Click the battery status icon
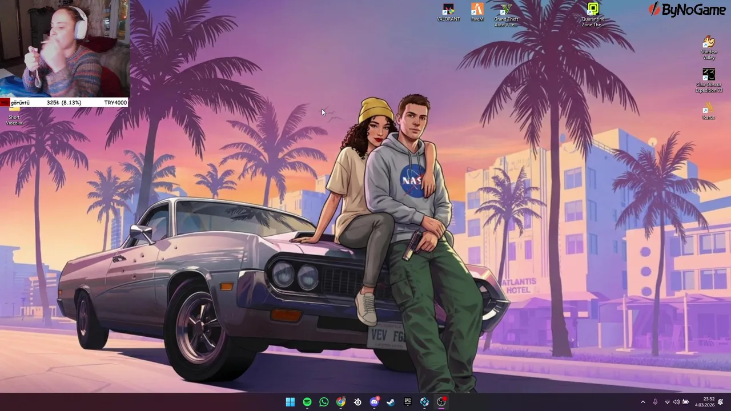This screenshot has height=411, width=731. pyautogui.click(x=686, y=402)
